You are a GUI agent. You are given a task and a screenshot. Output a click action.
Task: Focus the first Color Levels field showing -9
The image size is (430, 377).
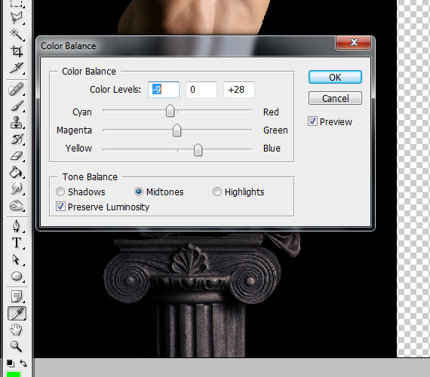[x=164, y=90]
